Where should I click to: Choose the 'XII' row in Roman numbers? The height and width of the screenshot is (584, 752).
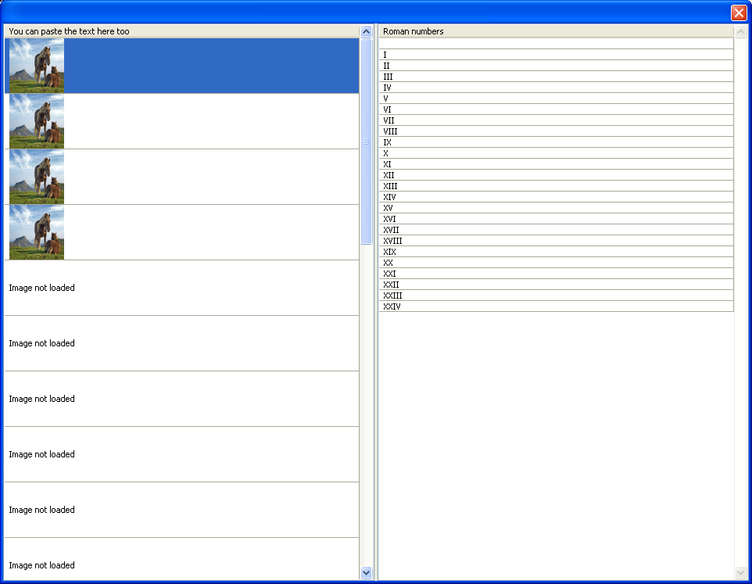pos(556,175)
